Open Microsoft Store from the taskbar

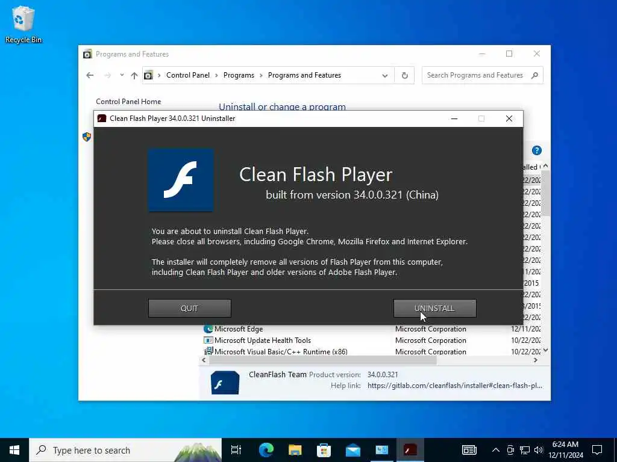point(324,450)
